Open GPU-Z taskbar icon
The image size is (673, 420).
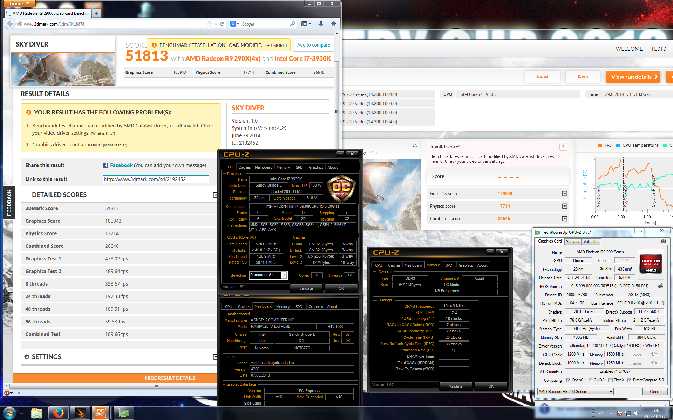coord(124,413)
